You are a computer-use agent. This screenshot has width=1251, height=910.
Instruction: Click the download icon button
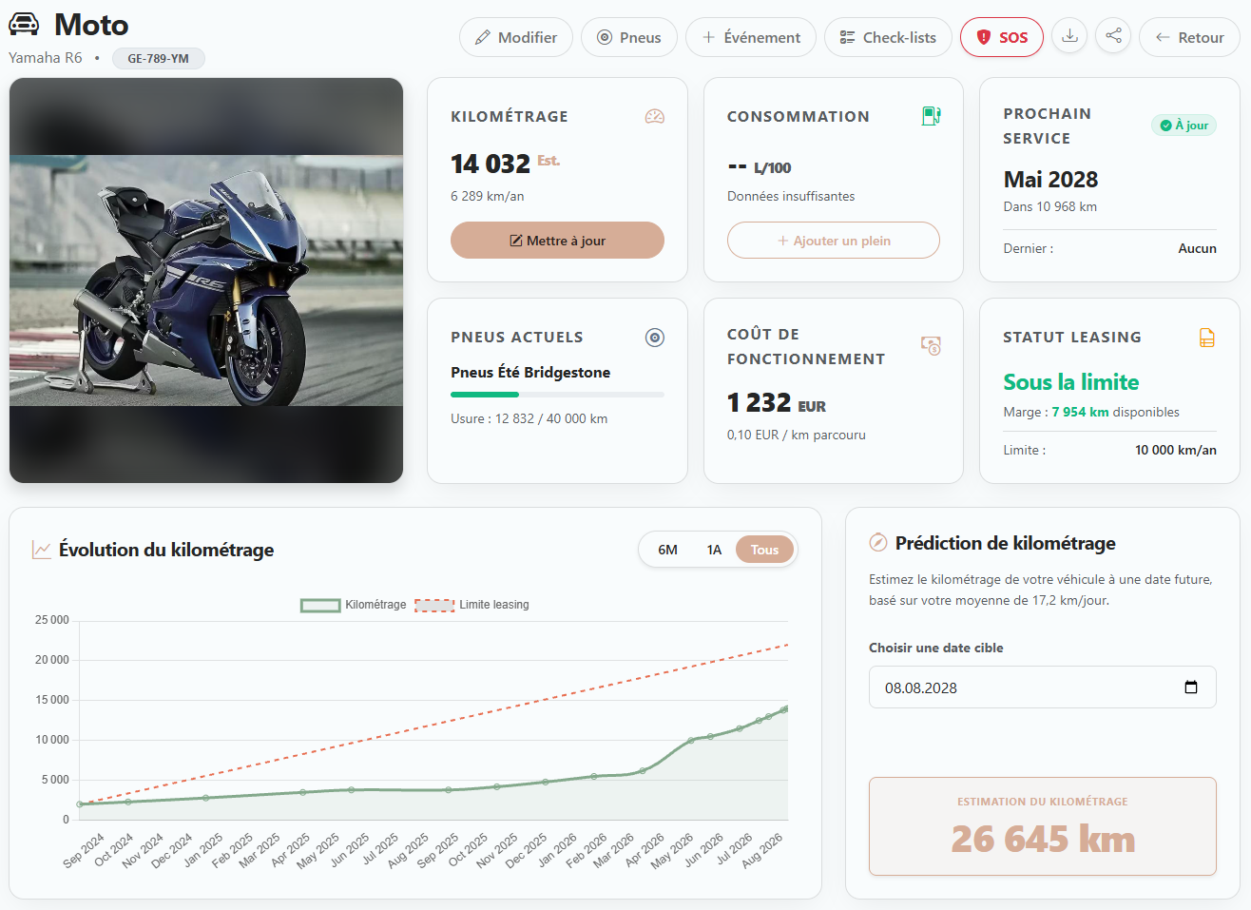click(x=1069, y=36)
